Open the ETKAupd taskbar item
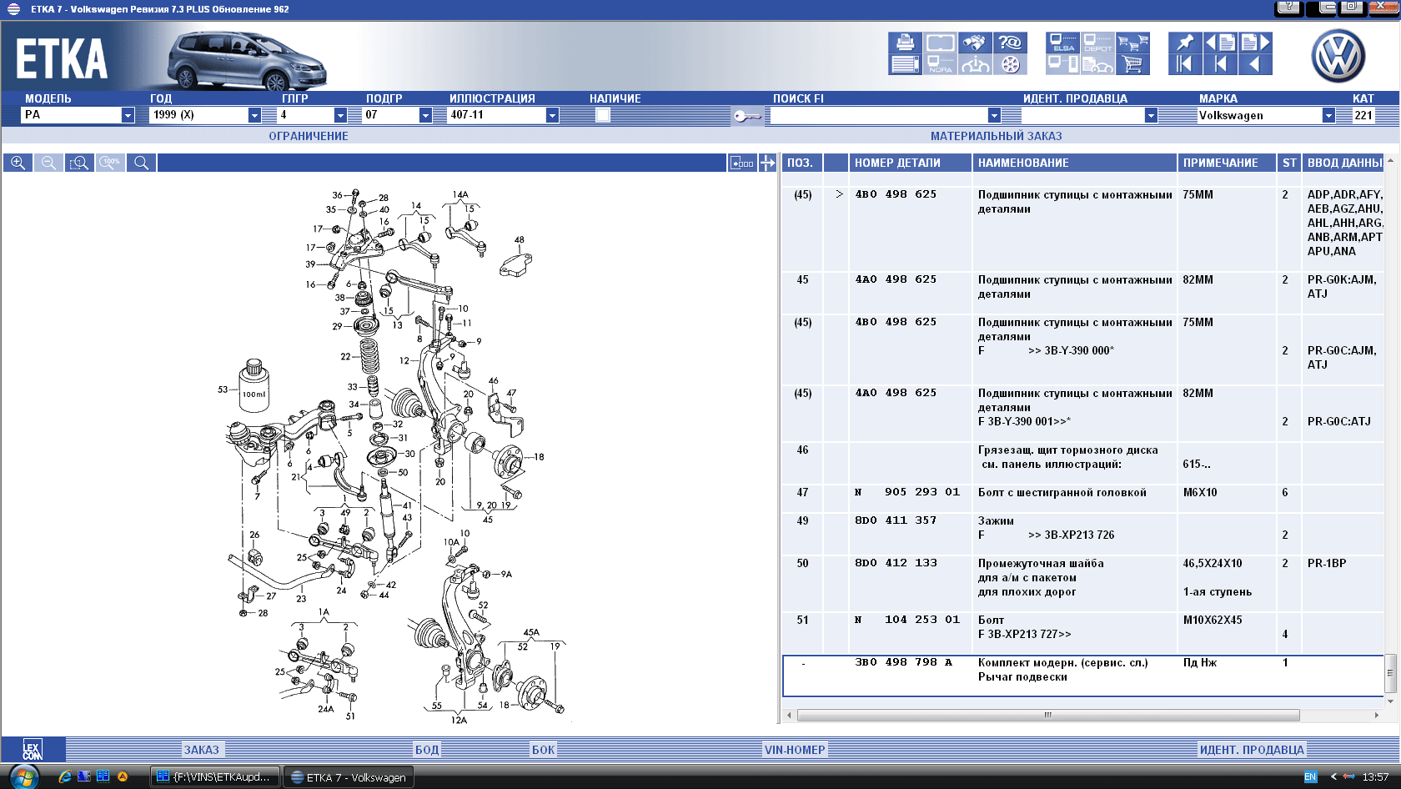Image resolution: width=1401 pixels, height=789 pixels. pyautogui.click(x=215, y=776)
